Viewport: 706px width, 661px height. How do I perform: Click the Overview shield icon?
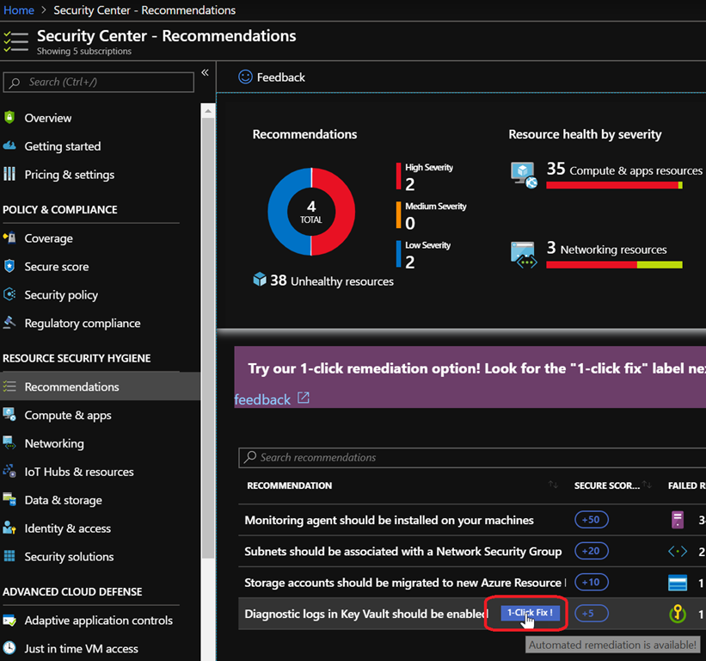click(x=9, y=118)
